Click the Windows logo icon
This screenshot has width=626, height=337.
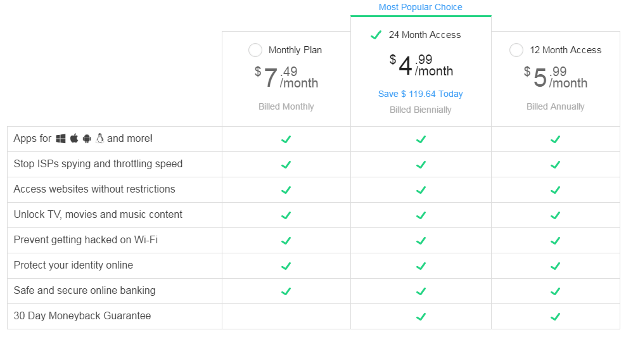pos(61,139)
